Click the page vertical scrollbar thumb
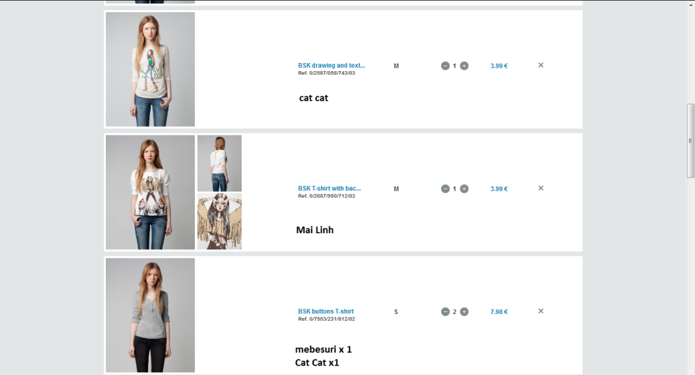 [690, 141]
